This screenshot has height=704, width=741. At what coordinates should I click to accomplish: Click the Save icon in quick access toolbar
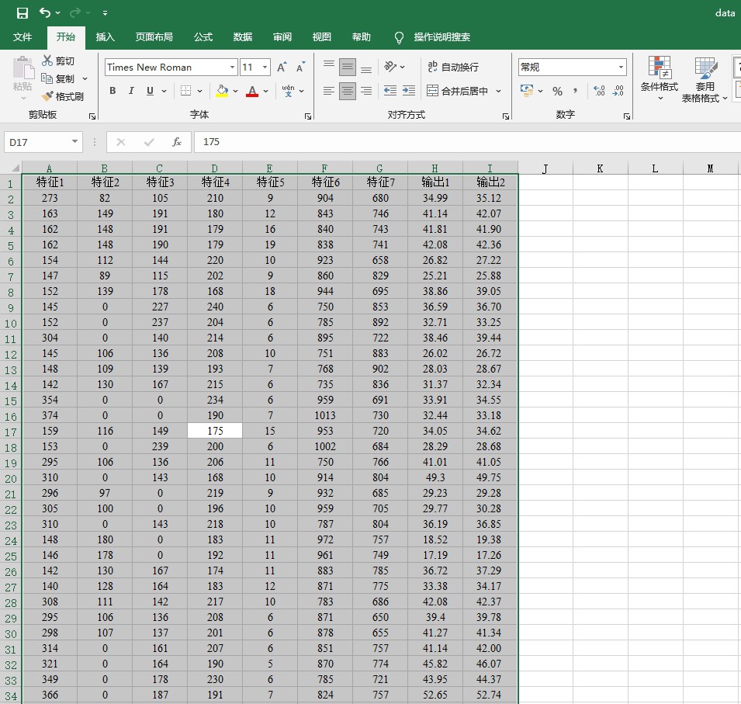click(x=23, y=13)
